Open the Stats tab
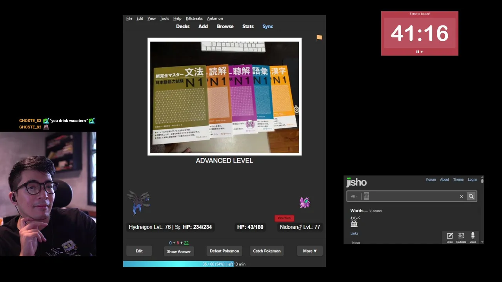 pos(248,26)
